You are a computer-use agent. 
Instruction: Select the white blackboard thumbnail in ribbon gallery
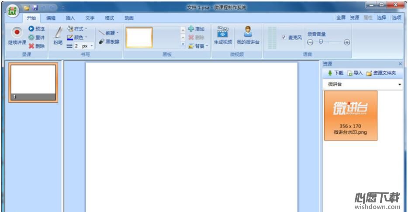pos(139,38)
